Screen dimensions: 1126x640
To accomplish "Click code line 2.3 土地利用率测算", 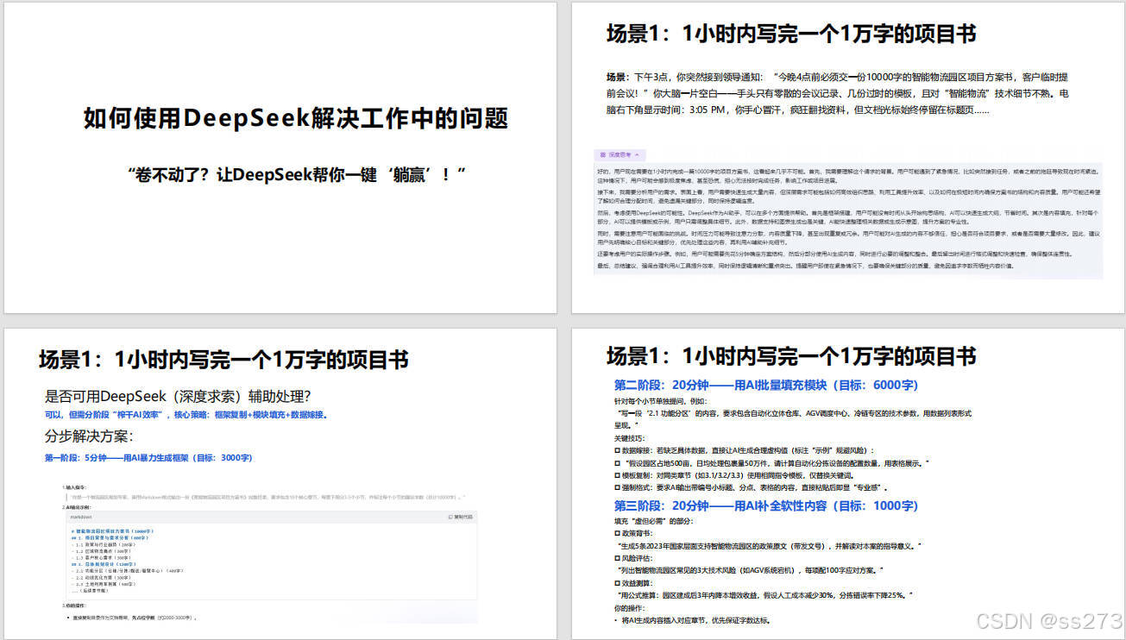I will coord(104,584).
